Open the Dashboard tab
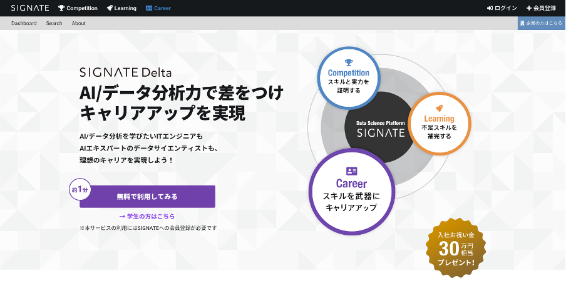This screenshot has width=566, height=281. tap(24, 23)
